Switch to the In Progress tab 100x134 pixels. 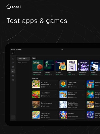(22, 63)
